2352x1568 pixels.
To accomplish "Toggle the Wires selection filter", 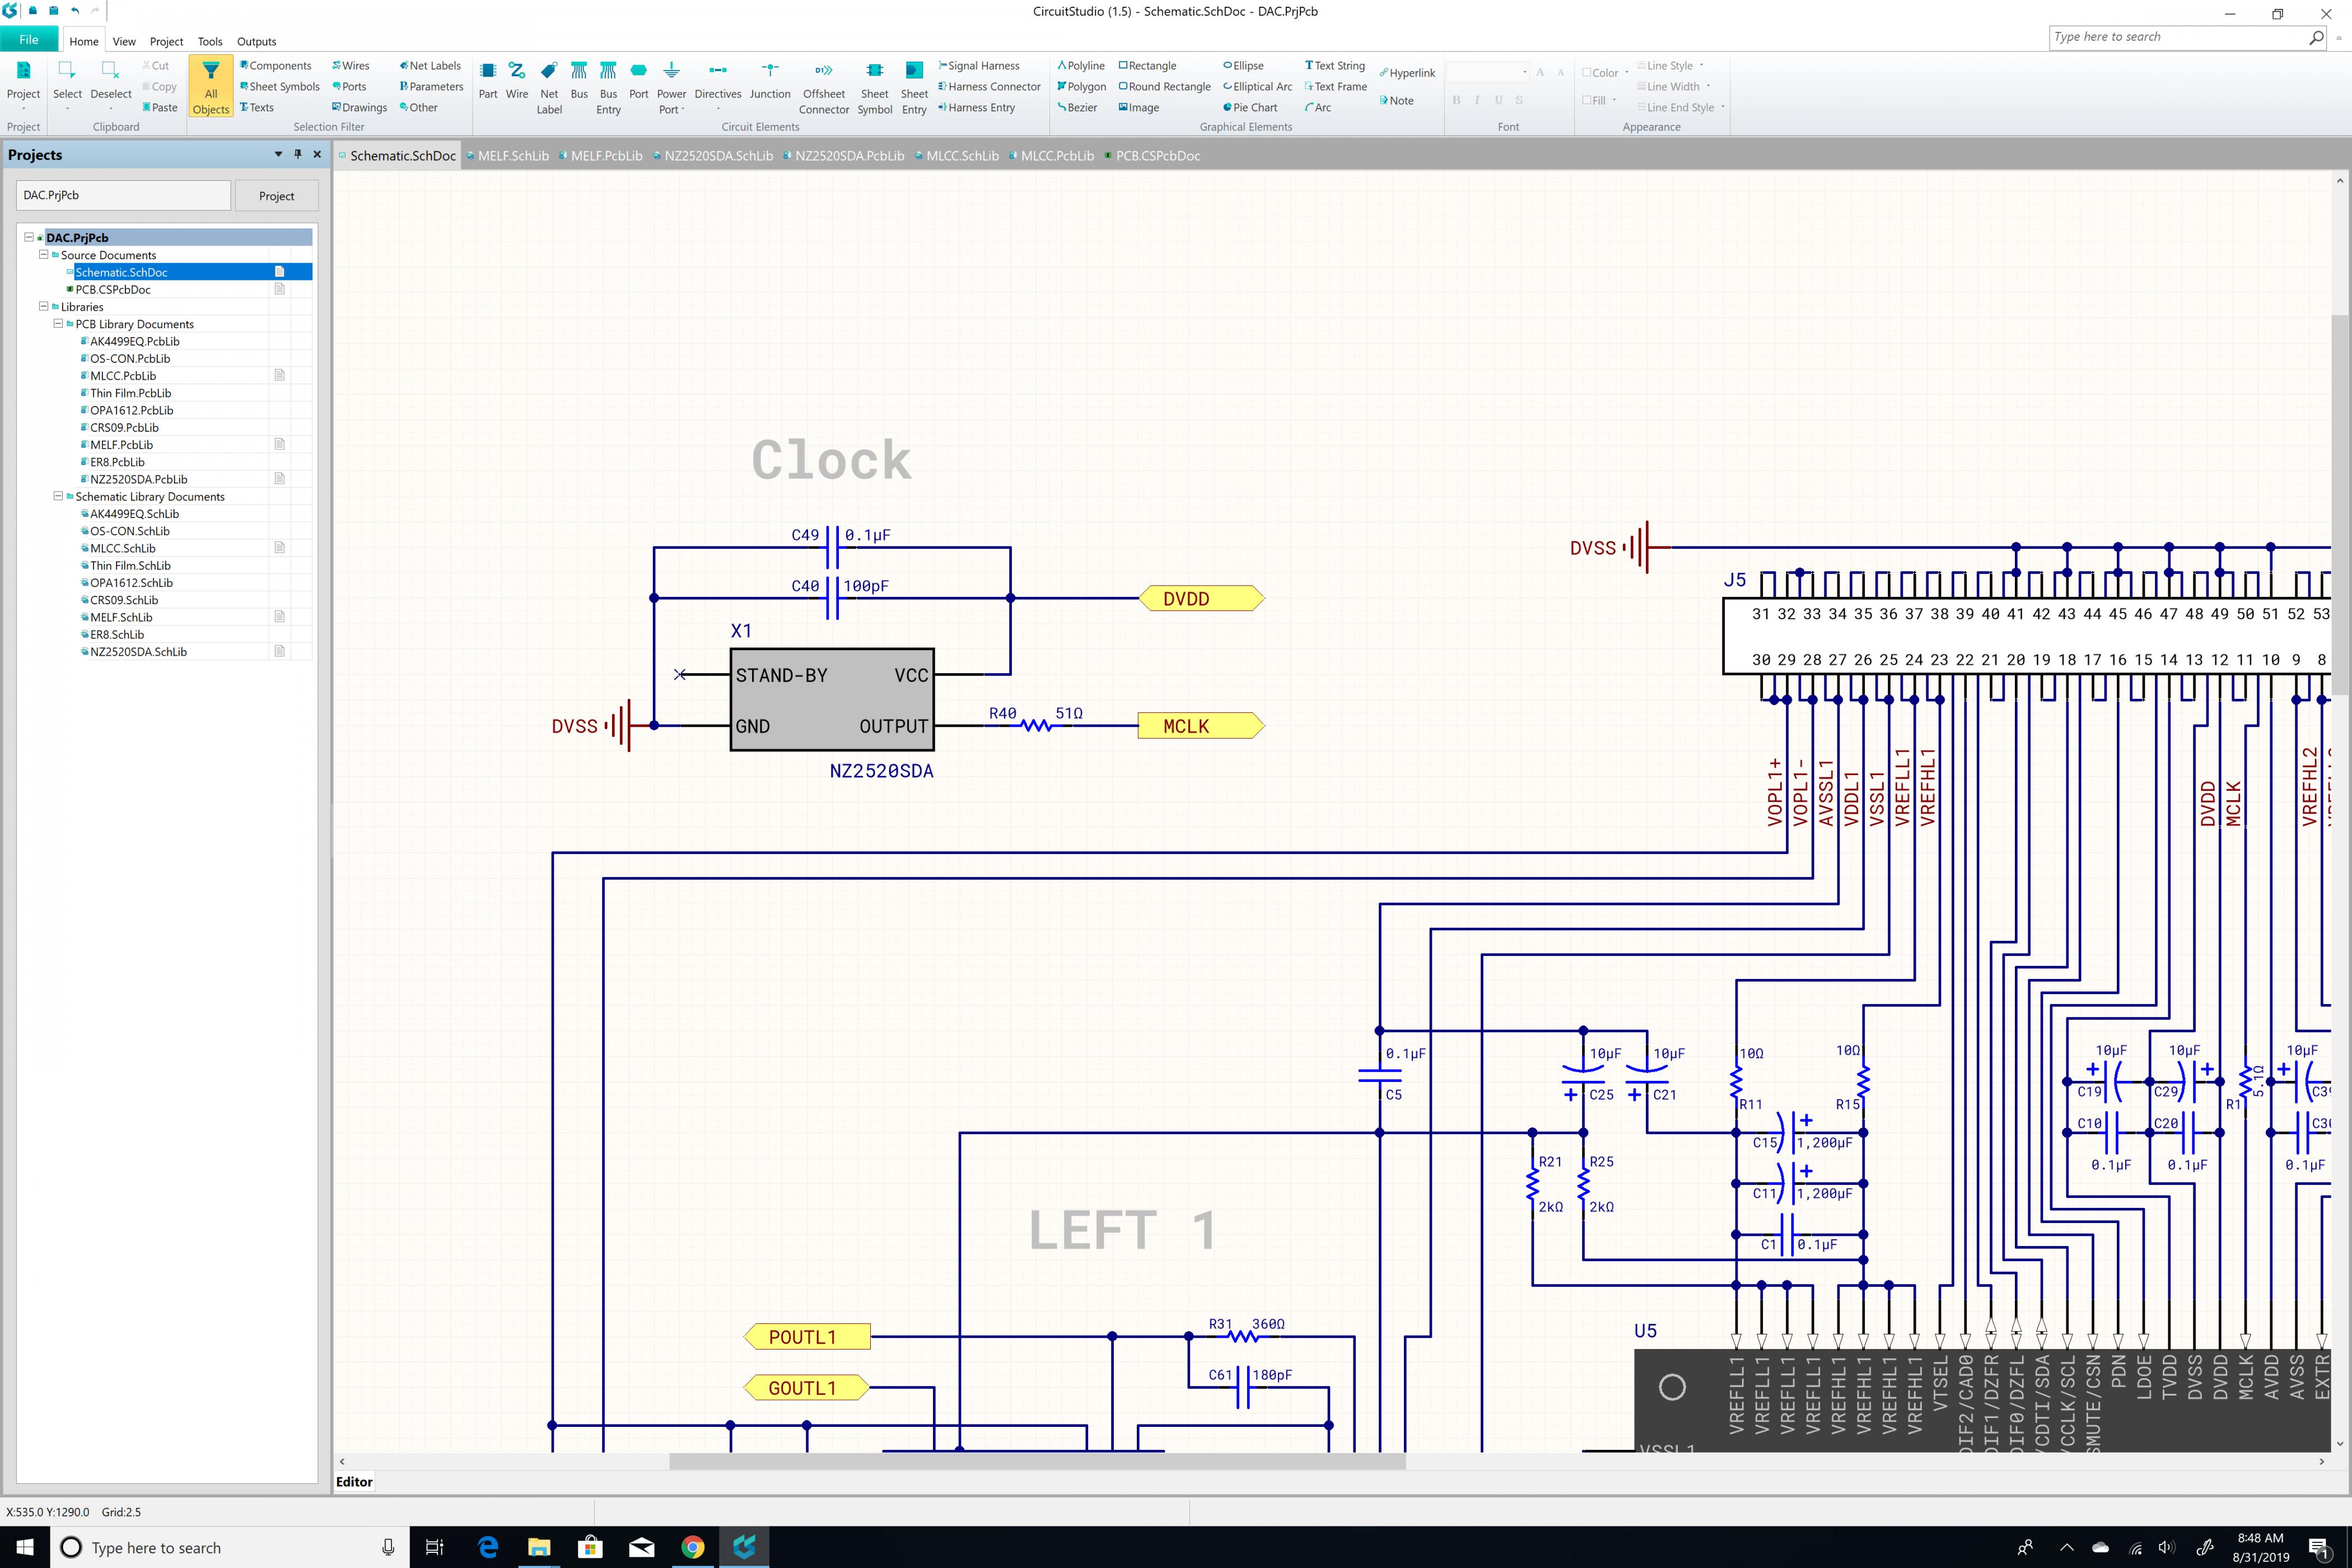I will pyautogui.click(x=351, y=66).
